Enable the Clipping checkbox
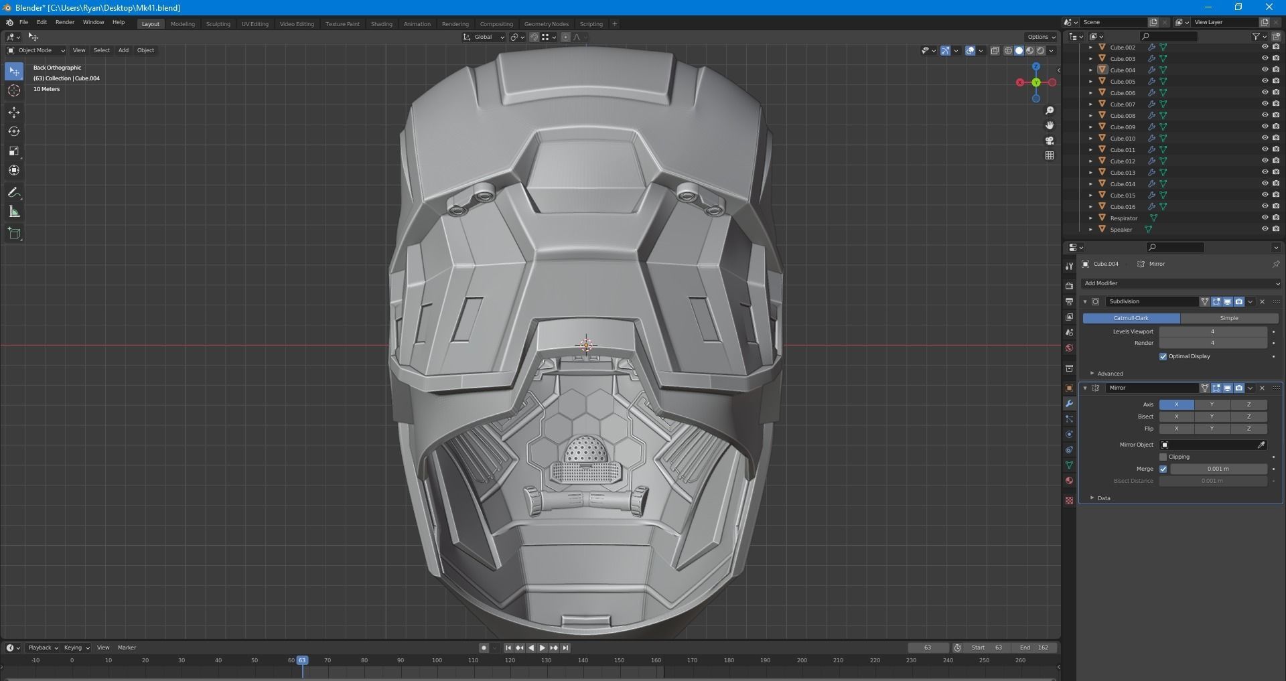Image resolution: width=1286 pixels, height=681 pixels. (x=1163, y=457)
